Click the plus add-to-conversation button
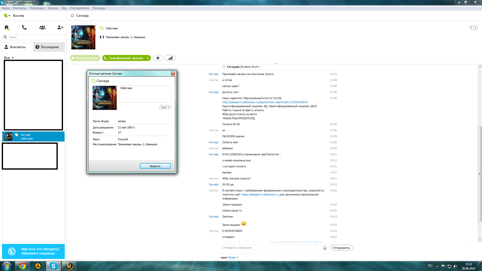Screen dimensions: 482x271 (x=158, y=58)
